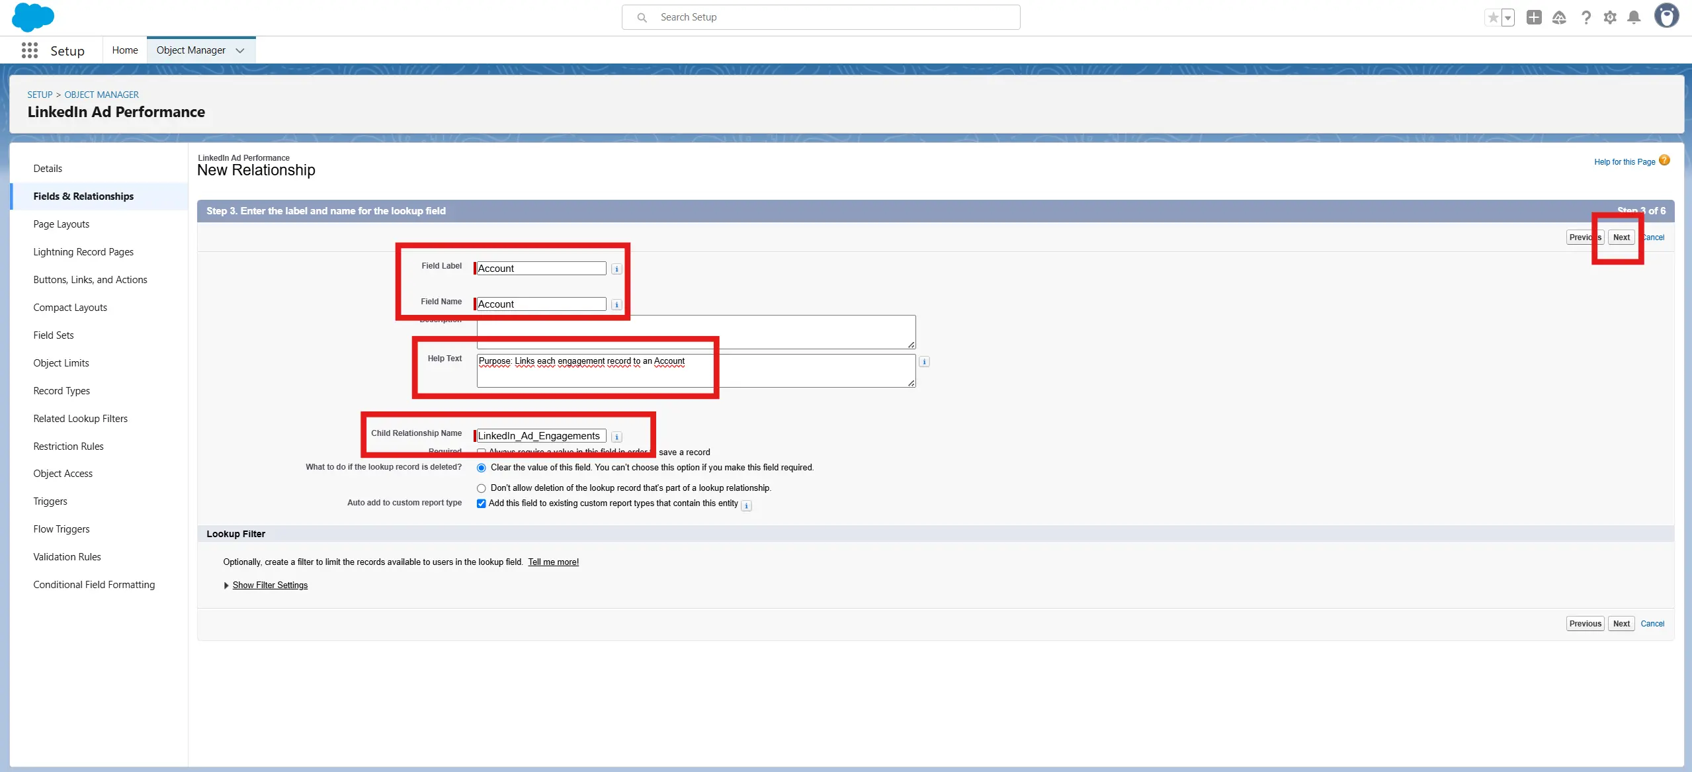Click info icon beside Field Label
Viewport: 1692px width, 772px height.
click(x=616, y=269)
